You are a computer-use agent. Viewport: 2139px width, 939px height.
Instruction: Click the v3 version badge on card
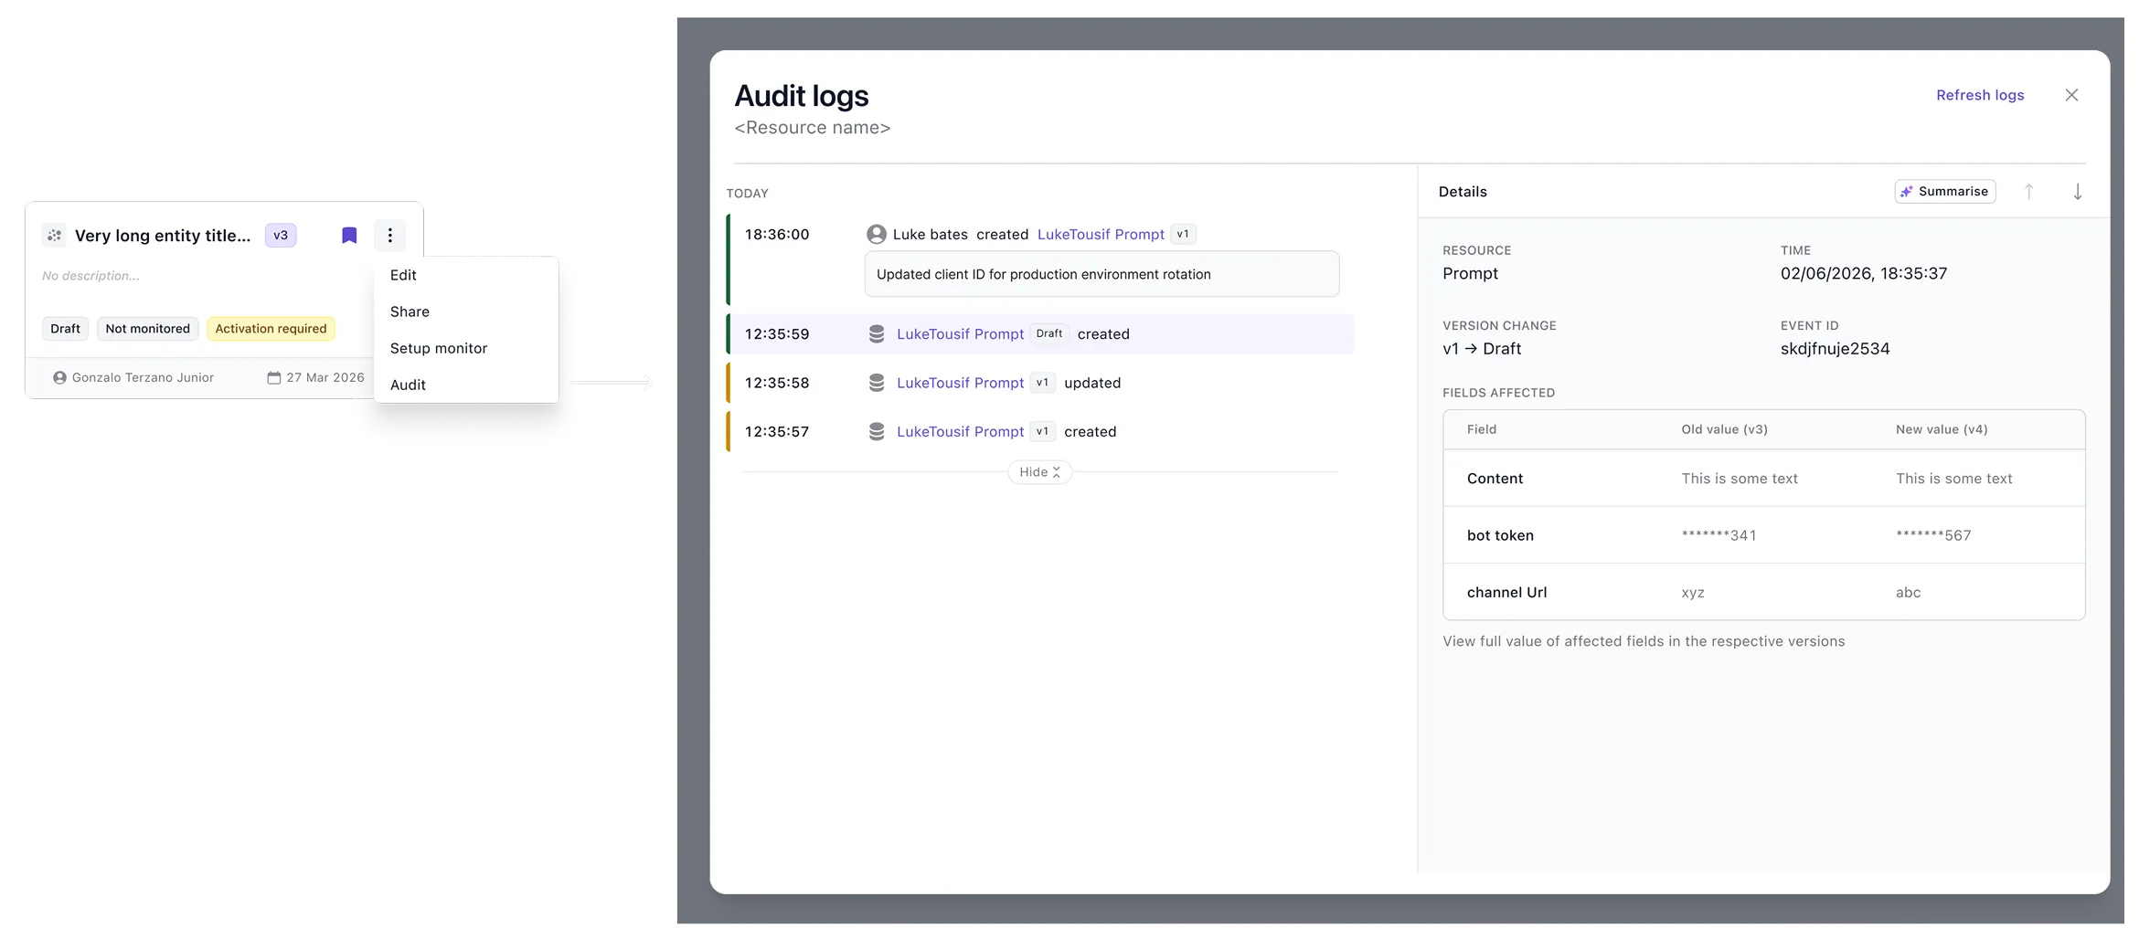[x=281, y=236]
